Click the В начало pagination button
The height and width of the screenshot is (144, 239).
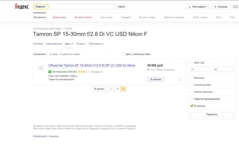[x=99, y=89]
